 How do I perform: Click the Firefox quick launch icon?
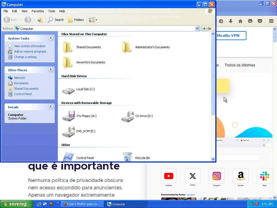click(51, 204)
